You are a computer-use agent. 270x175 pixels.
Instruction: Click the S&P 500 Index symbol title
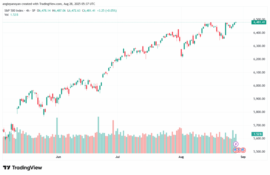tap(14, 11)
